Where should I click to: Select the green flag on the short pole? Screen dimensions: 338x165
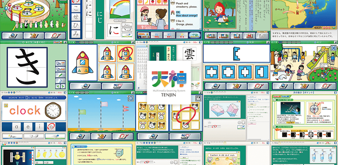click(82, 112)
